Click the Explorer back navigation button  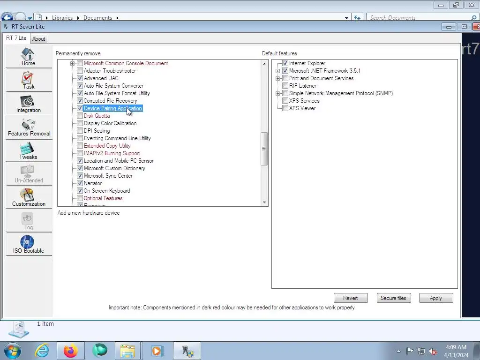click(7, 17)
